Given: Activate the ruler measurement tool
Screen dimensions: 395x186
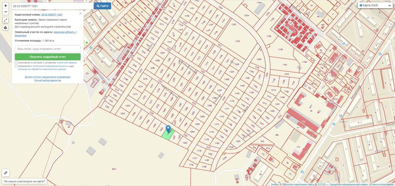Looking at the screenshot, I should (6, 172).
